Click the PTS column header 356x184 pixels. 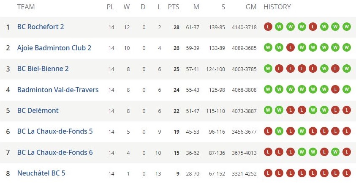tap(174, 7)
